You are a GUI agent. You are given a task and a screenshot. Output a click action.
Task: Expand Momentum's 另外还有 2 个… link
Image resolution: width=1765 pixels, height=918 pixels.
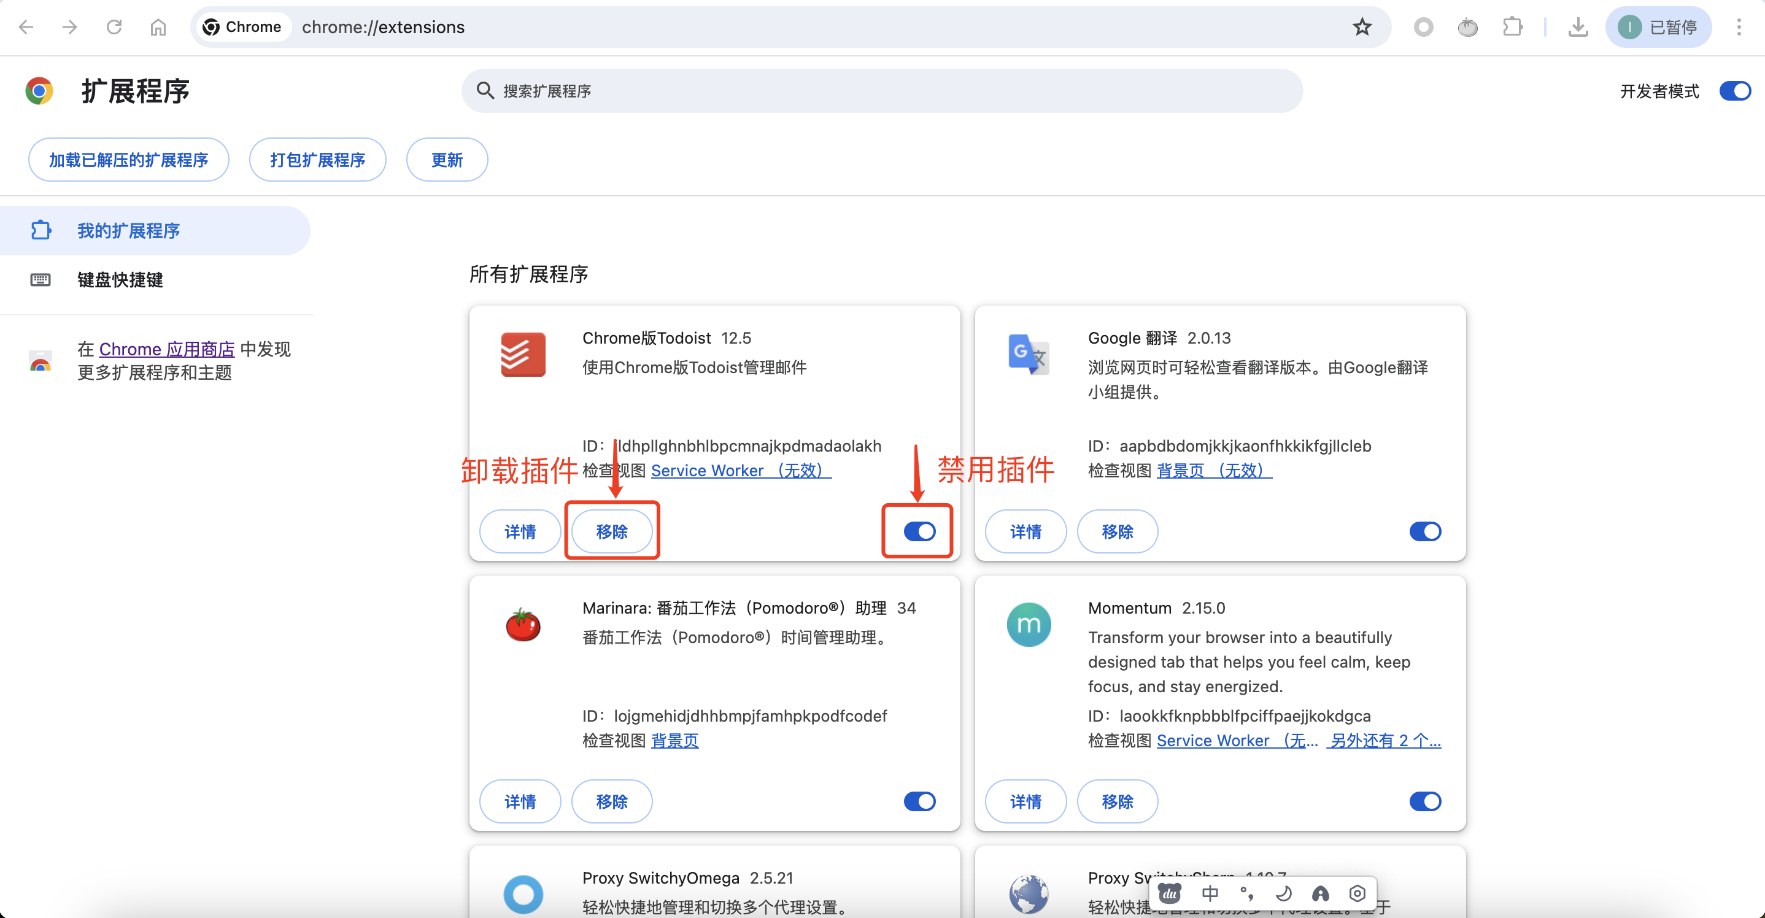(1384, 741)
